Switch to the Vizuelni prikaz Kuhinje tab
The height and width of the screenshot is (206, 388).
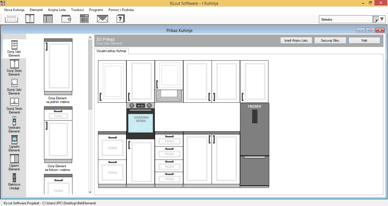tap(111, 51)
